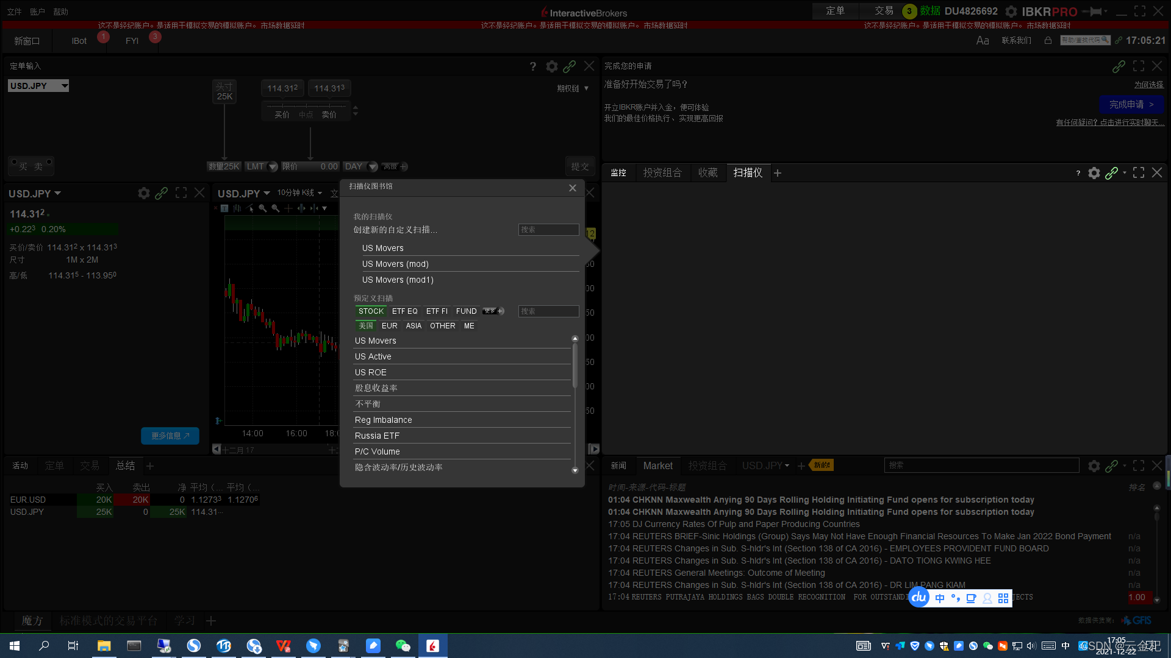Close the scanner library dialog
This screenshot has width=1171, height=658.
572,188
